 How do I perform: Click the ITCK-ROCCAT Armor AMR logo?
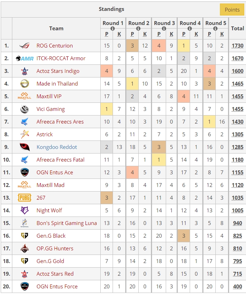click(25, 58)
